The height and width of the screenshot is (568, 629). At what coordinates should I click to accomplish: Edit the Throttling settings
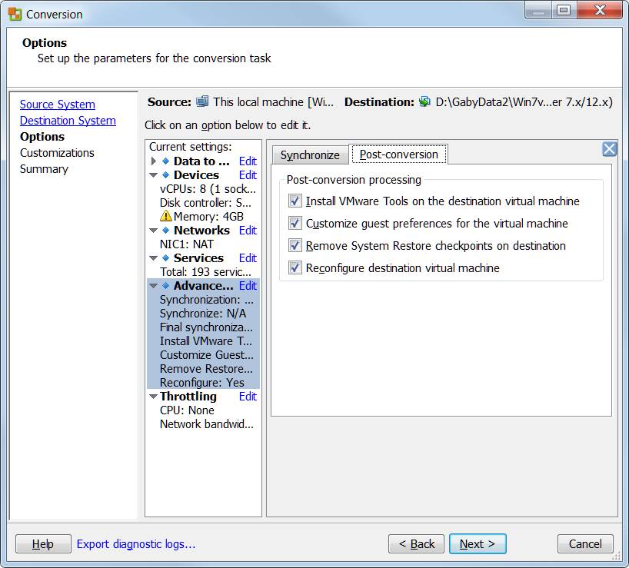tap(248, 397)
